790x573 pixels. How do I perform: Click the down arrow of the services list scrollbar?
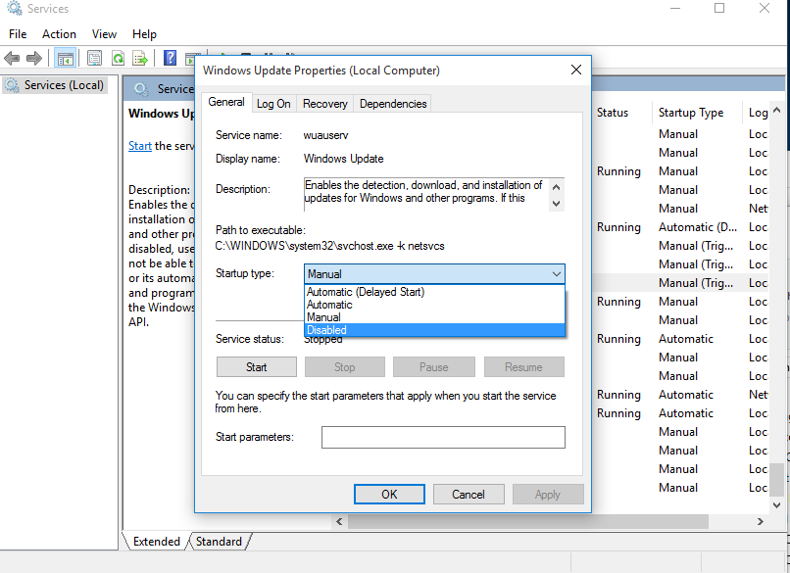(x=776, y=505)
